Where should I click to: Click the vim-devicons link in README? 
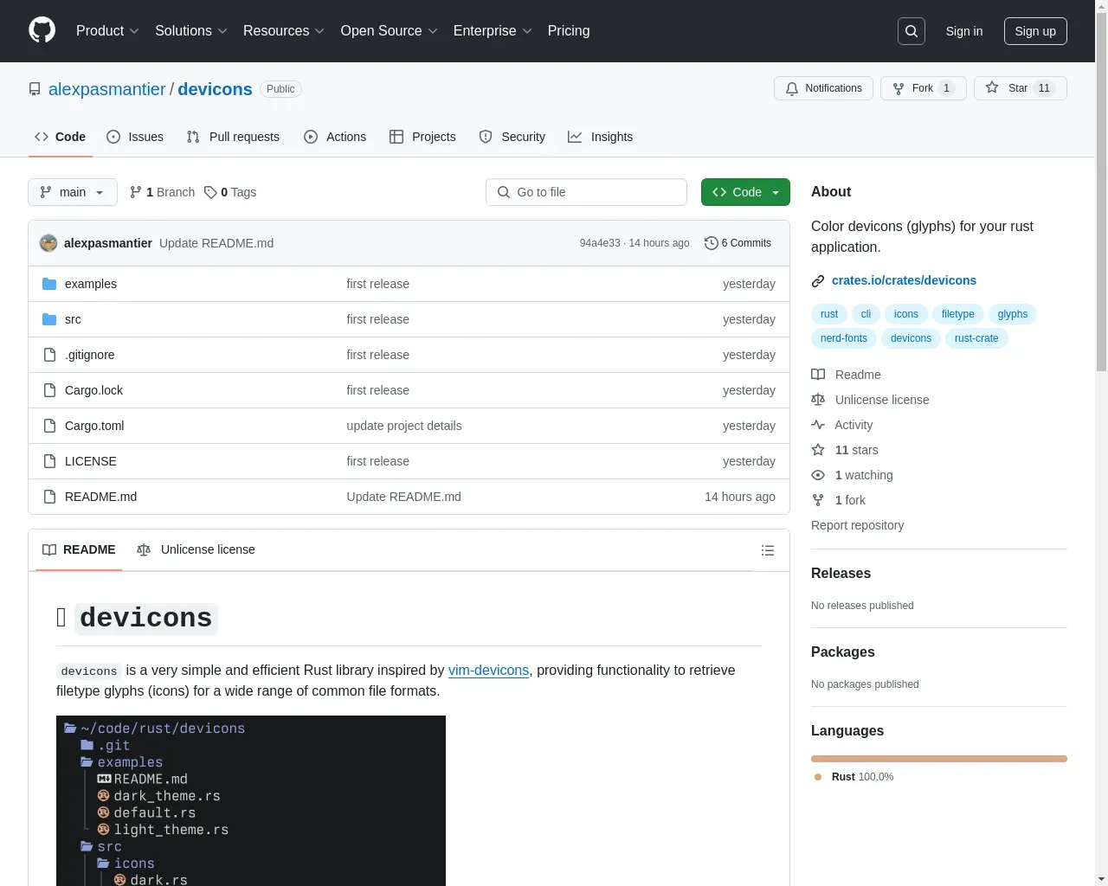pos(488,671)
